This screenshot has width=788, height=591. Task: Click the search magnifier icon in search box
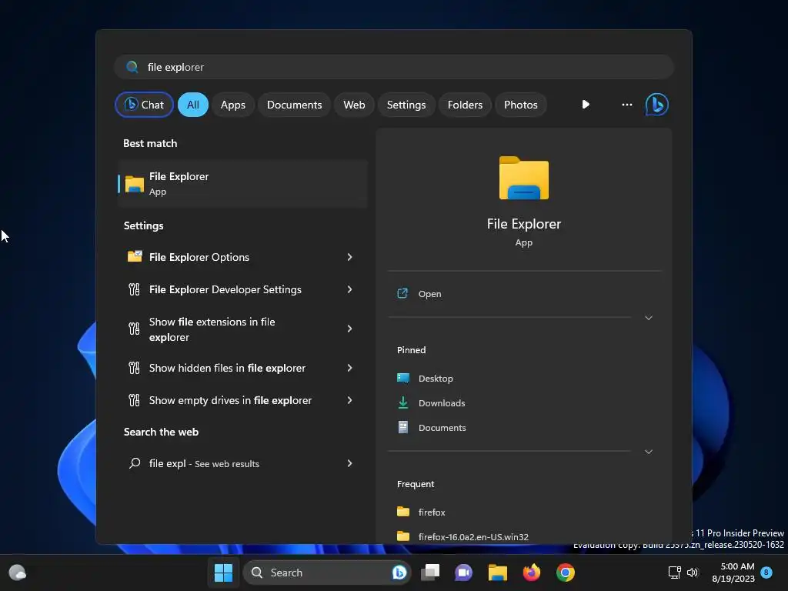coord(132,67)
